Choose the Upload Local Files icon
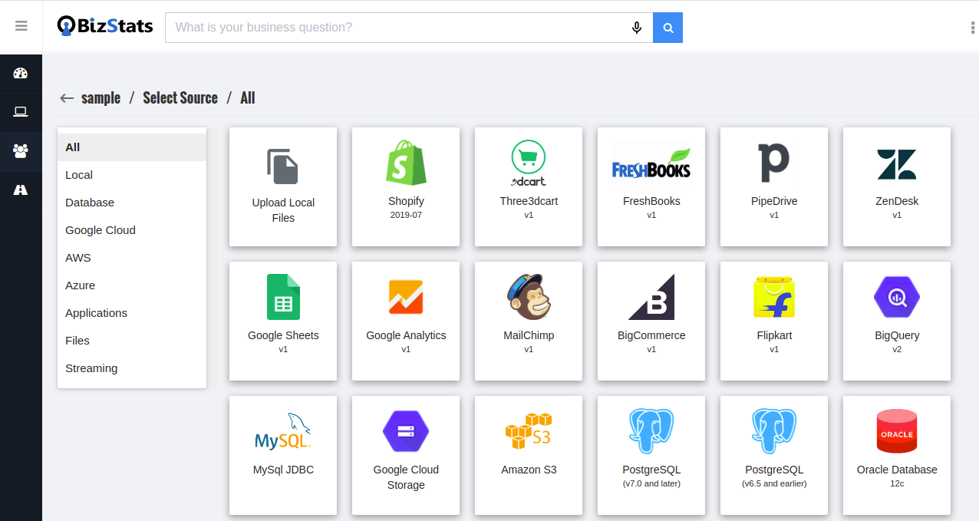This screenshot has height=521, width=979. pos(282,167)
